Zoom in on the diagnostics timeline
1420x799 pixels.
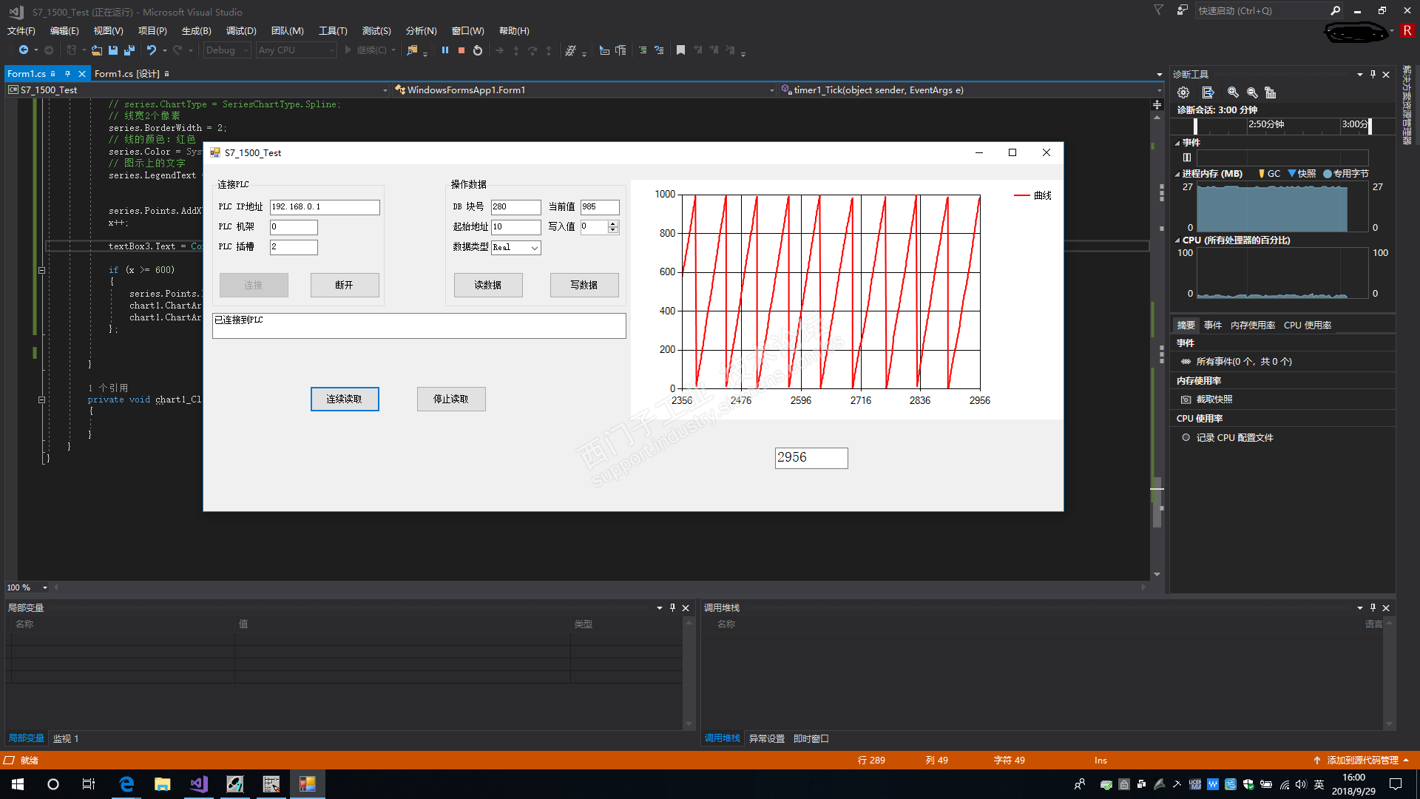[x=1233, y=92]
